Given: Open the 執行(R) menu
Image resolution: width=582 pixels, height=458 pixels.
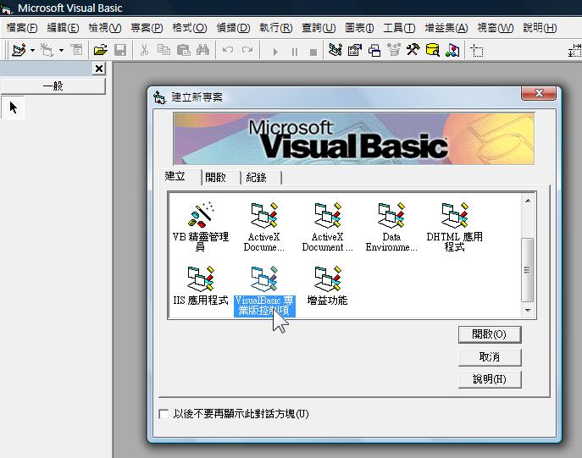Looking at the screenshot, I should (276, 28).
